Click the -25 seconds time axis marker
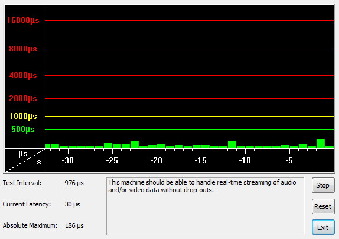Image resolution: width=339 pixels, height=239 pixels. (112, 161)
